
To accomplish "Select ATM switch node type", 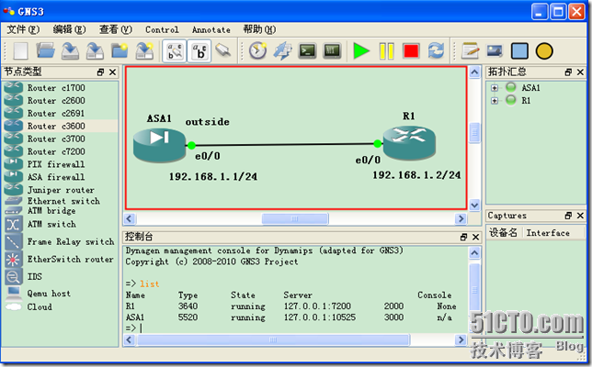I will coord(60,225).
